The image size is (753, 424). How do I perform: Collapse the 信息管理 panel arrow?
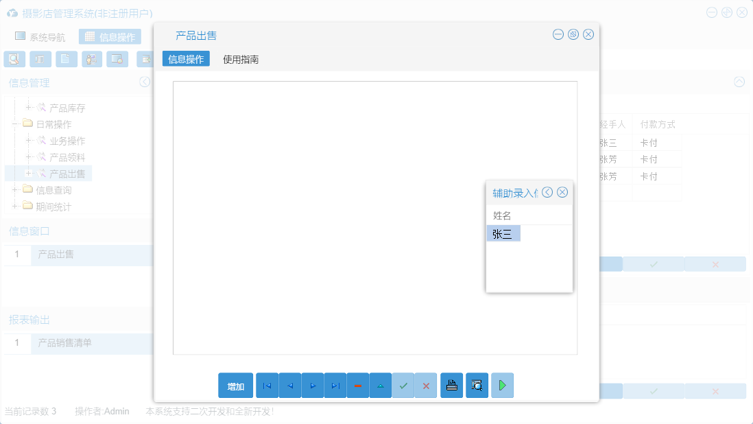pyautogui.click(x=145, y=82)
